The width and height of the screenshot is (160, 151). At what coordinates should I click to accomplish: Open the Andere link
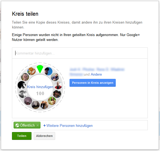(x=96, y=75)
